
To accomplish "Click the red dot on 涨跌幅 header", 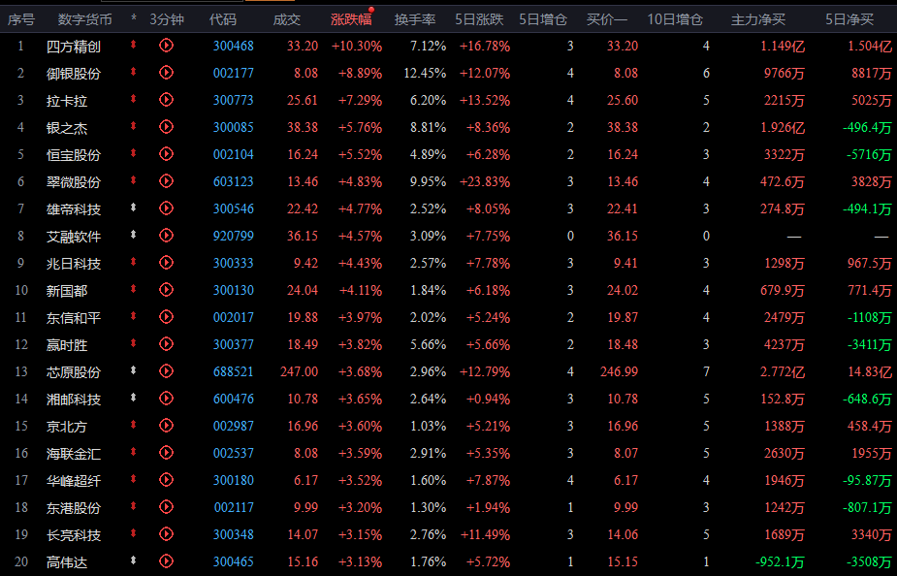I will [371, 10].
